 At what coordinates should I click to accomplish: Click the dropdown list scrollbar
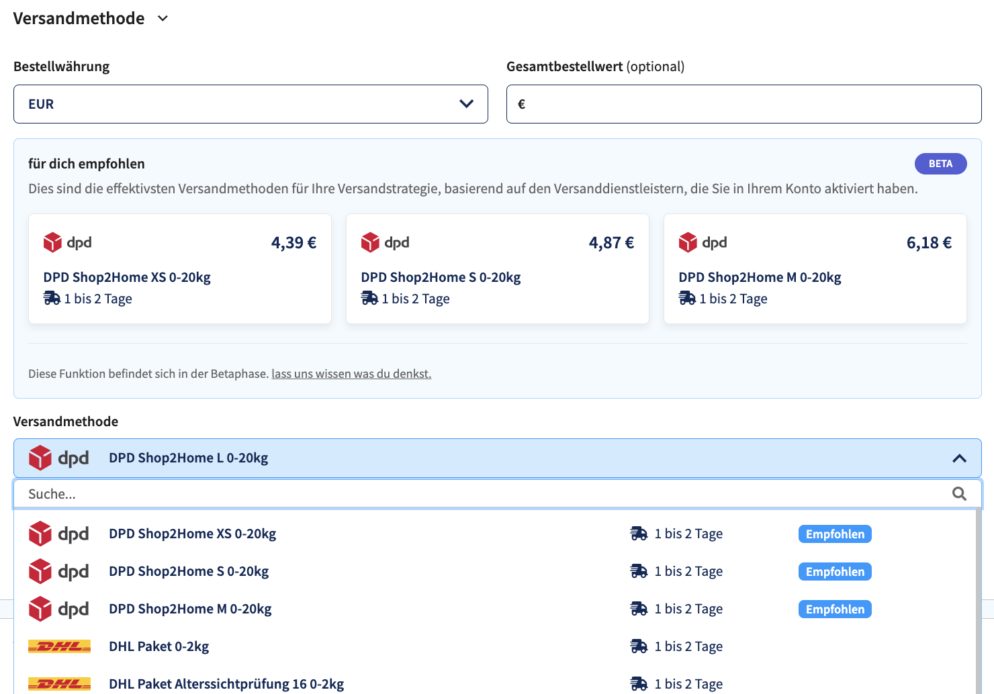pyautogui.click(x=979, y=601)
